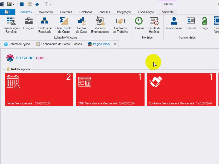Close the Página Inicial tab
This screenshot has width=219, height=164.
(115, 44)
